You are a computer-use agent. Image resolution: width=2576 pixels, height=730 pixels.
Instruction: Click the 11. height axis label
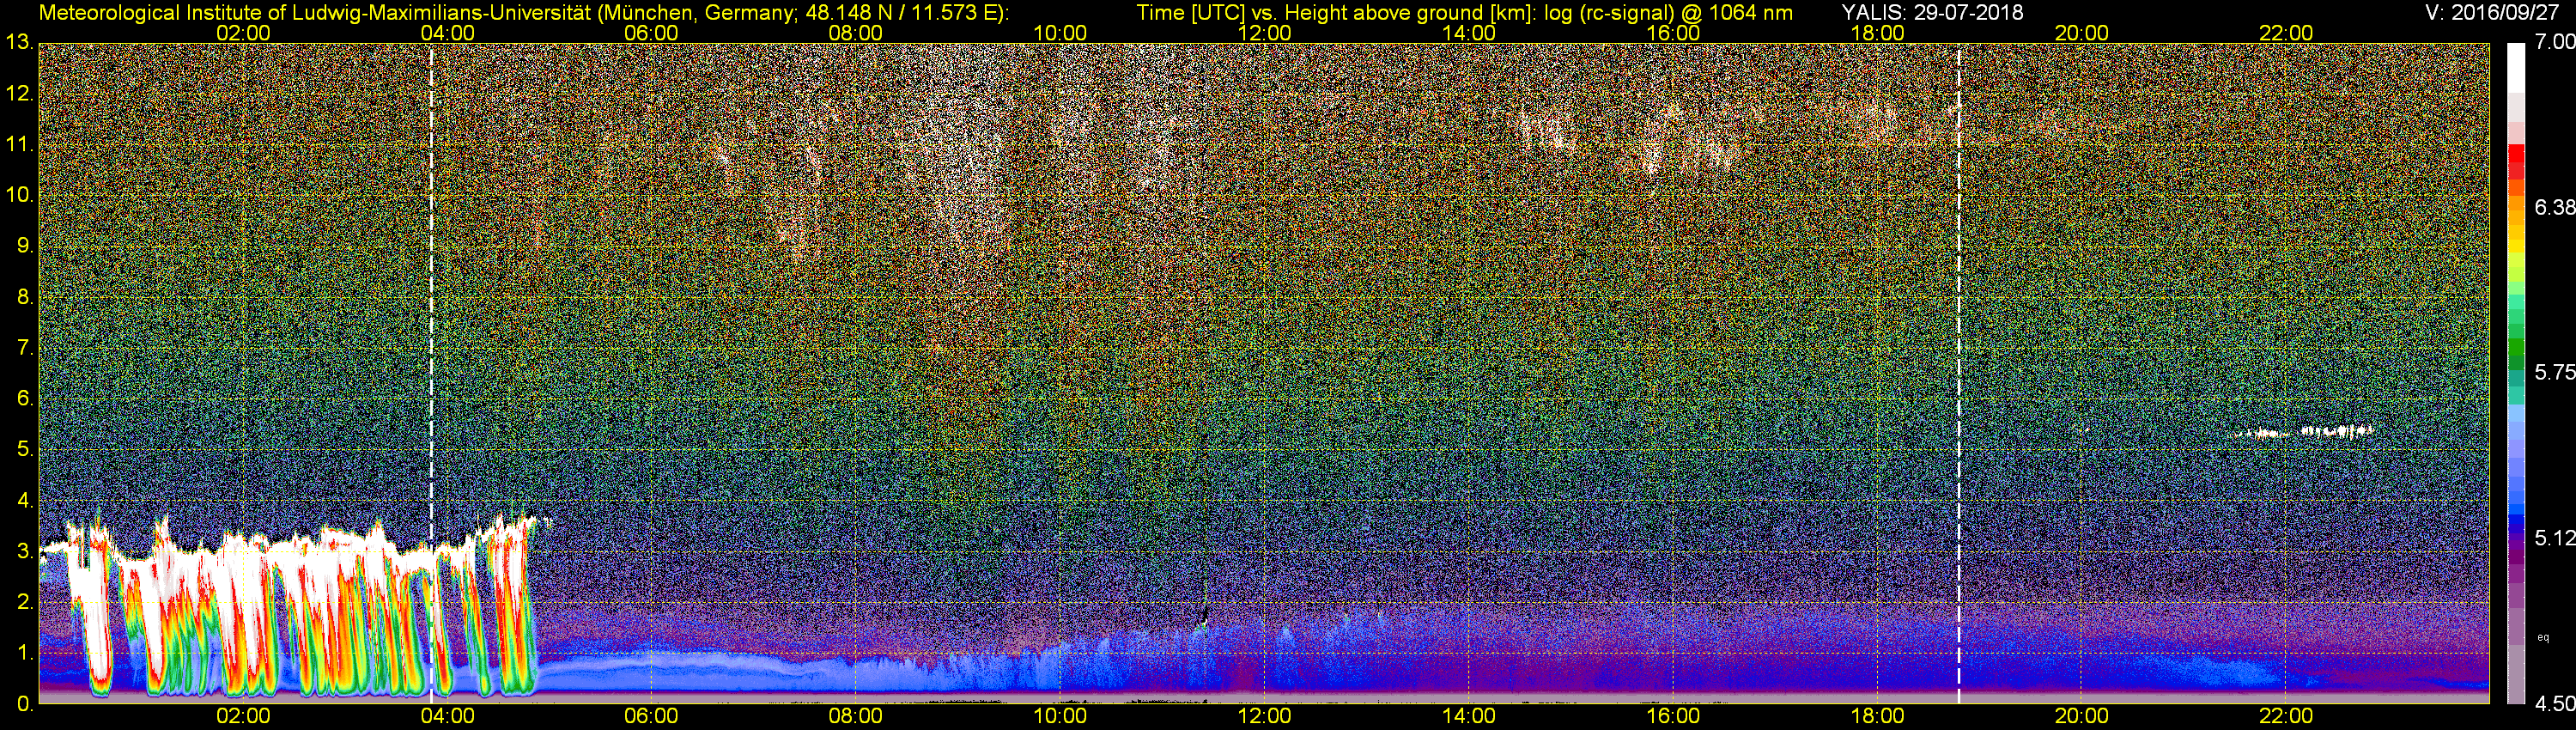19,145
